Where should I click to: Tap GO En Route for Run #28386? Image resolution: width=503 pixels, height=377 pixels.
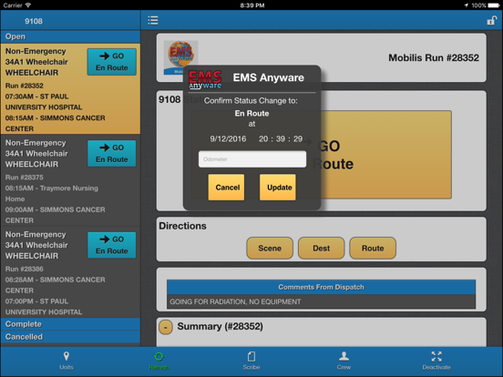pyautogui.click(x=112, y=245)
